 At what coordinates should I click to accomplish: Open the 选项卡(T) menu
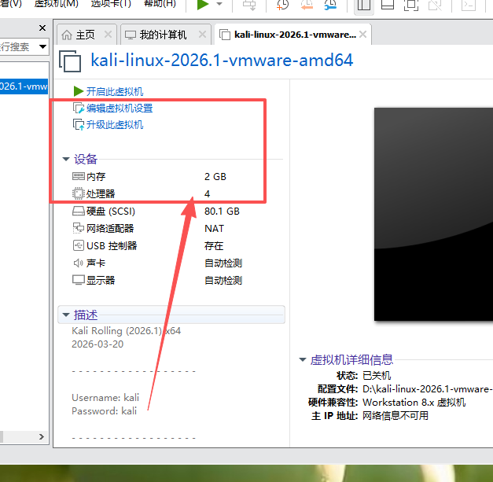point(110,4)
